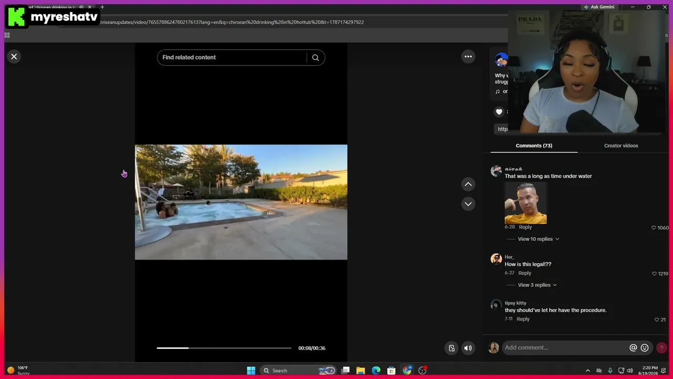Image resolution: width=673 pixels, height=379 pixels.
Task: Reply to the 'long as time under water' comment
Action: point(525,227)
